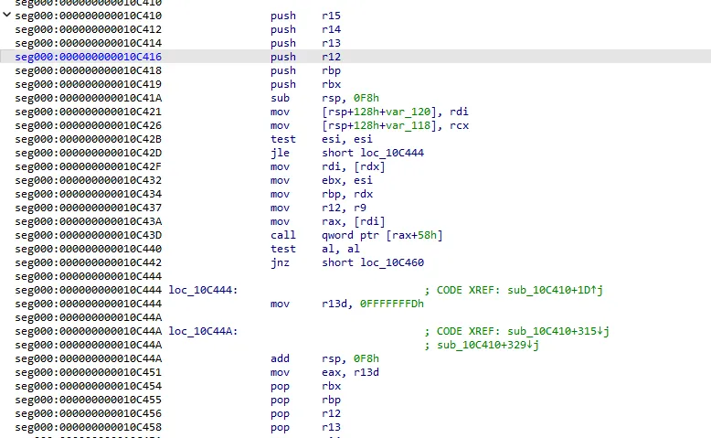
Task: Follow jle jump target loc_10C444
Action: click(392, 153)
